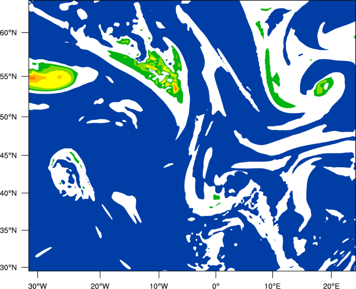Image resolution: width=356 pixels, height=289 pixels.
Task: Click the 0° longitude label
Action: 216,286
